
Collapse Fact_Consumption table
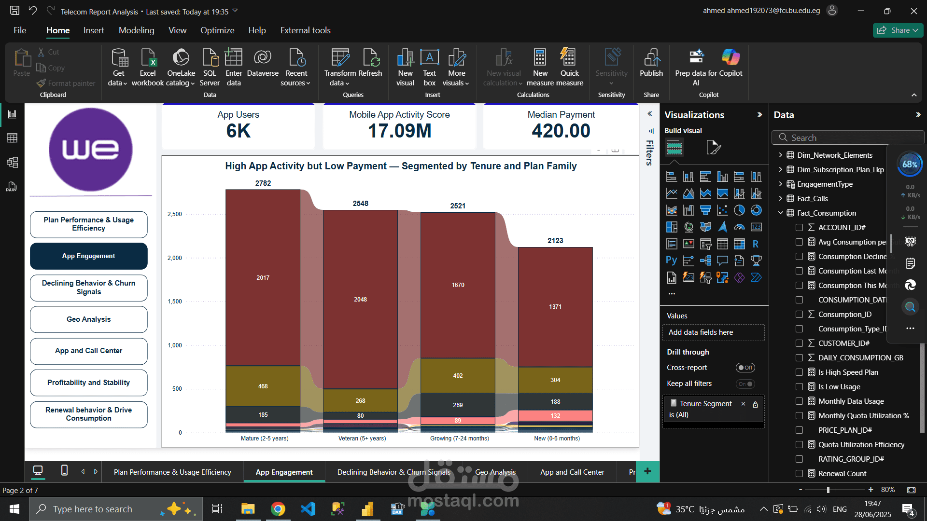coord(780,213)
